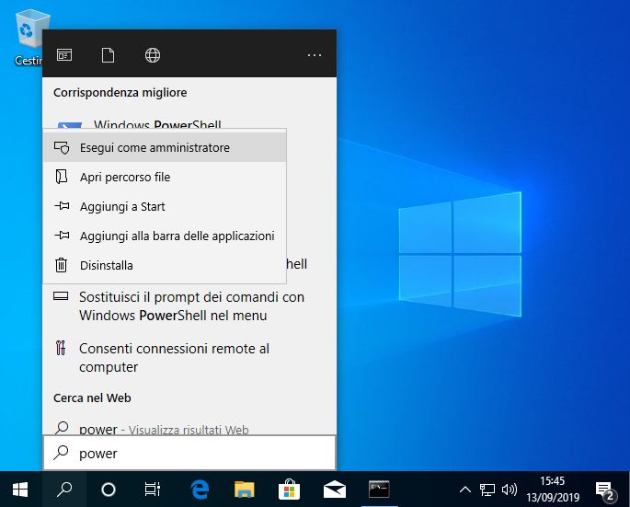Open the three-dots more options menu

pyautogui.click(x=315, y=55)
